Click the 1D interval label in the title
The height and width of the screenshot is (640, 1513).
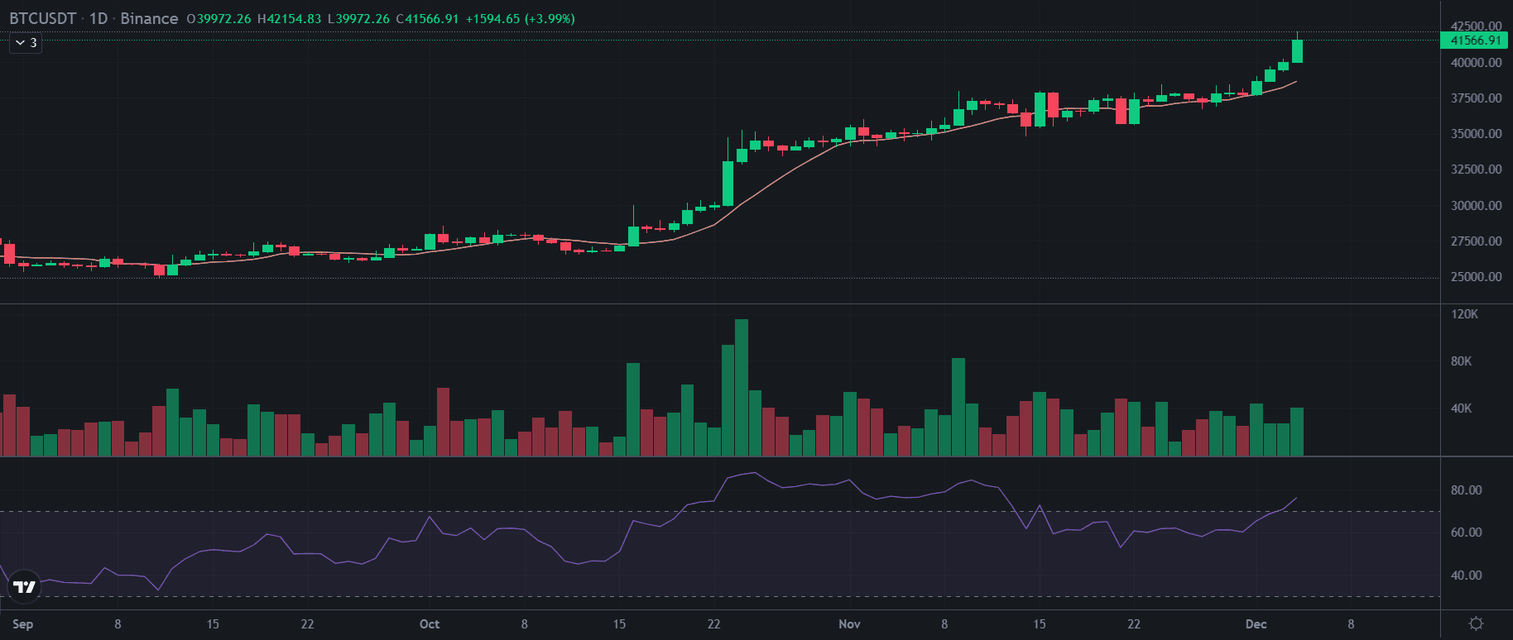tap(98, 18)
